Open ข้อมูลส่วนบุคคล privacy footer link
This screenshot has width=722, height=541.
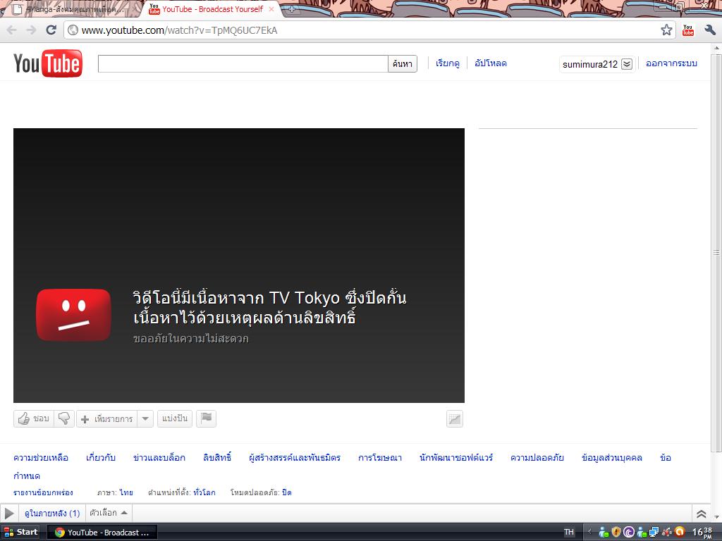click(612, 458)
